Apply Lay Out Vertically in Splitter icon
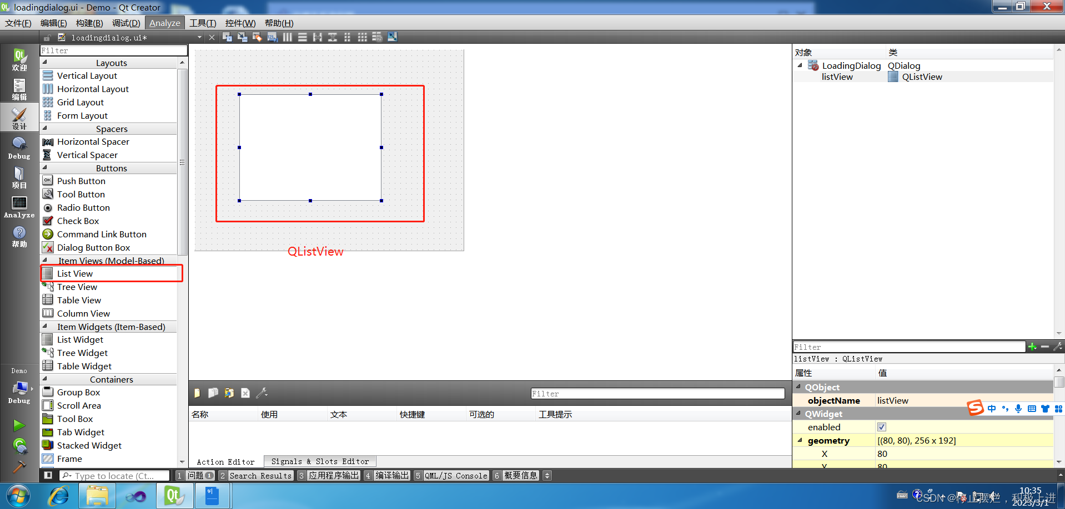The image size is (1065, 509). [332, 37]
